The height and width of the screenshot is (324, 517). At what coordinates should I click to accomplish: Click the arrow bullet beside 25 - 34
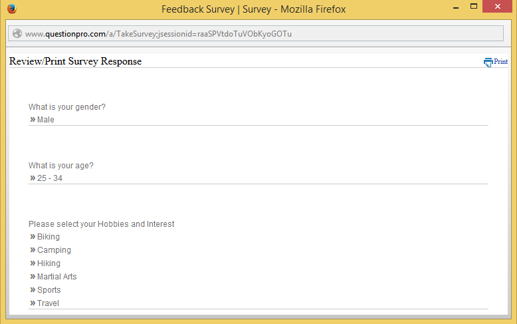(x=33, y=178)
